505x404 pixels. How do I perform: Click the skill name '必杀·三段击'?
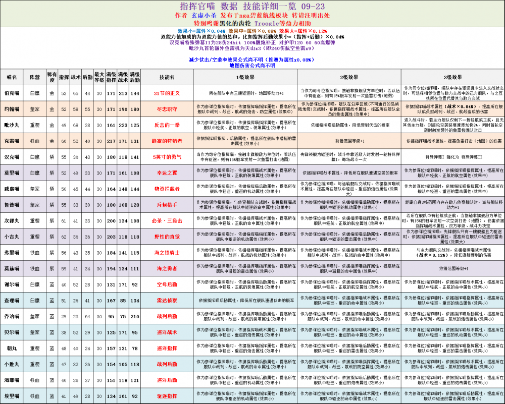click(167, 221)
